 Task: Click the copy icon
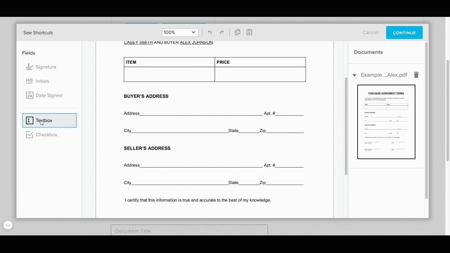237,32
